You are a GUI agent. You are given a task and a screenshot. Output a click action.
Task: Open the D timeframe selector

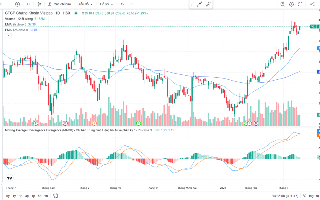click(28, 4)
